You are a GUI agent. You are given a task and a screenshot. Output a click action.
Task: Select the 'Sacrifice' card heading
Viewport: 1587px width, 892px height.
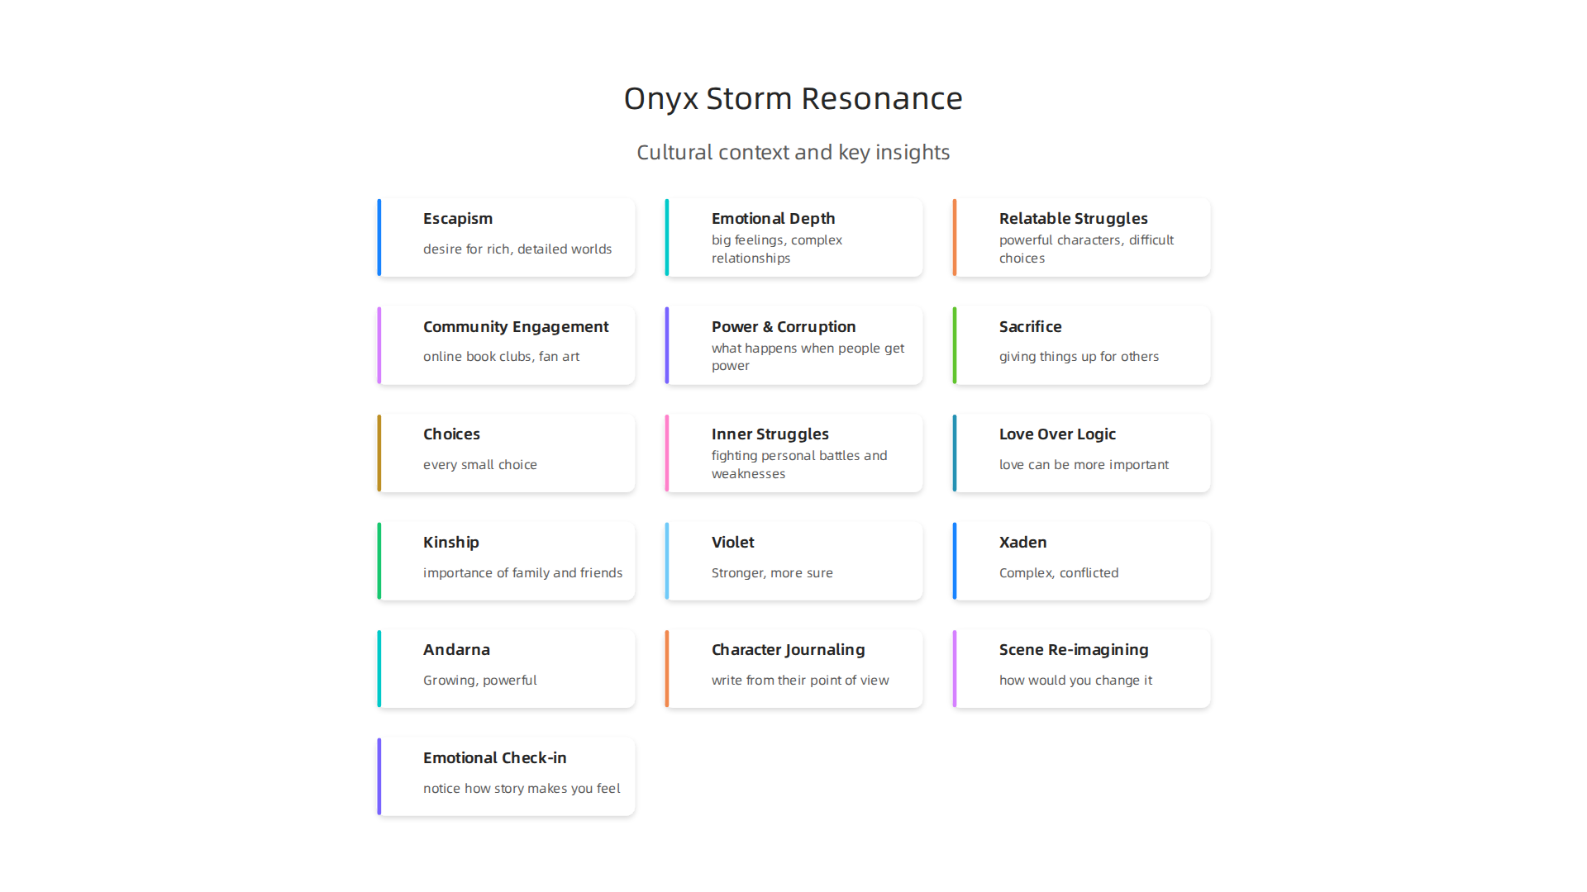point(1031,326)
